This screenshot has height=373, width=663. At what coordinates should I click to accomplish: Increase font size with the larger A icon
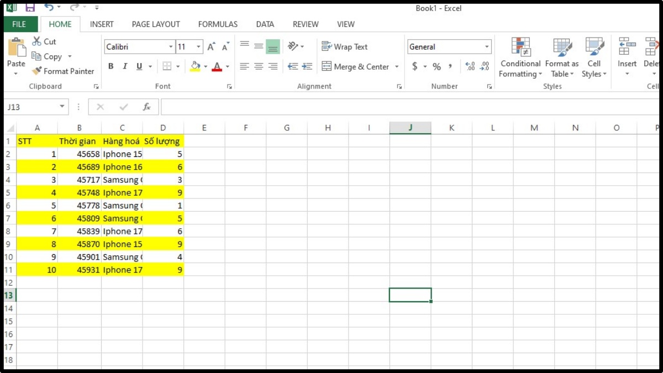coord(212,47)
